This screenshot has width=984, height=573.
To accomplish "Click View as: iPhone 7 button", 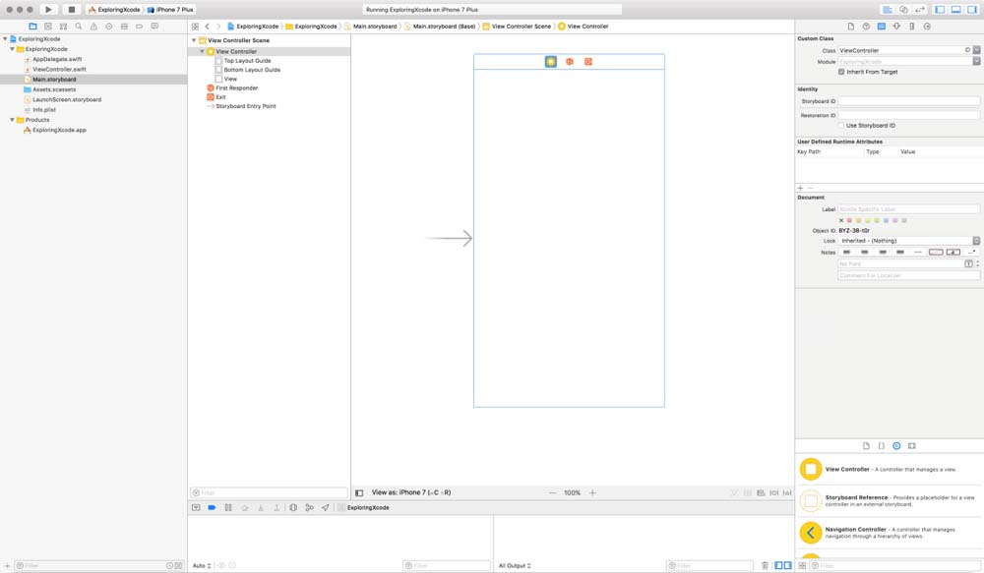I will pos(410,492).
